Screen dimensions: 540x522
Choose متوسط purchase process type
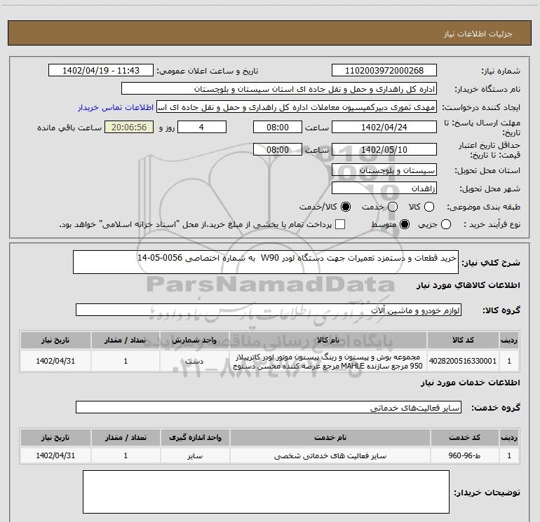[x=405, y=225]
